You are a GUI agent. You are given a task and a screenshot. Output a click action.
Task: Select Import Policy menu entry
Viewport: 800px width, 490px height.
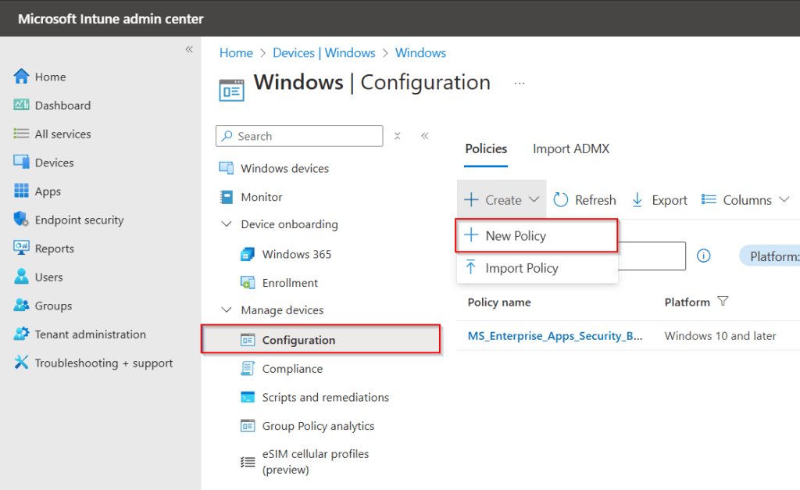(x=521, y=268)
